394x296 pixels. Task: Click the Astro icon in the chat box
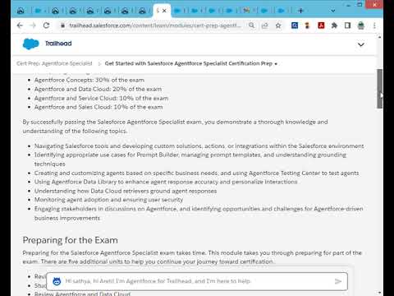pos(57,281)
